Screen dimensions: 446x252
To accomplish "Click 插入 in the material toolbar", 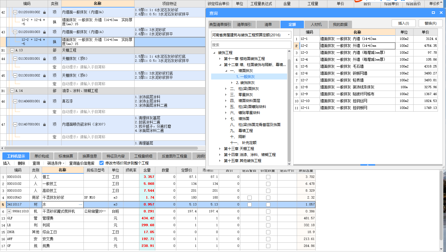I will (x=7, y=163).
